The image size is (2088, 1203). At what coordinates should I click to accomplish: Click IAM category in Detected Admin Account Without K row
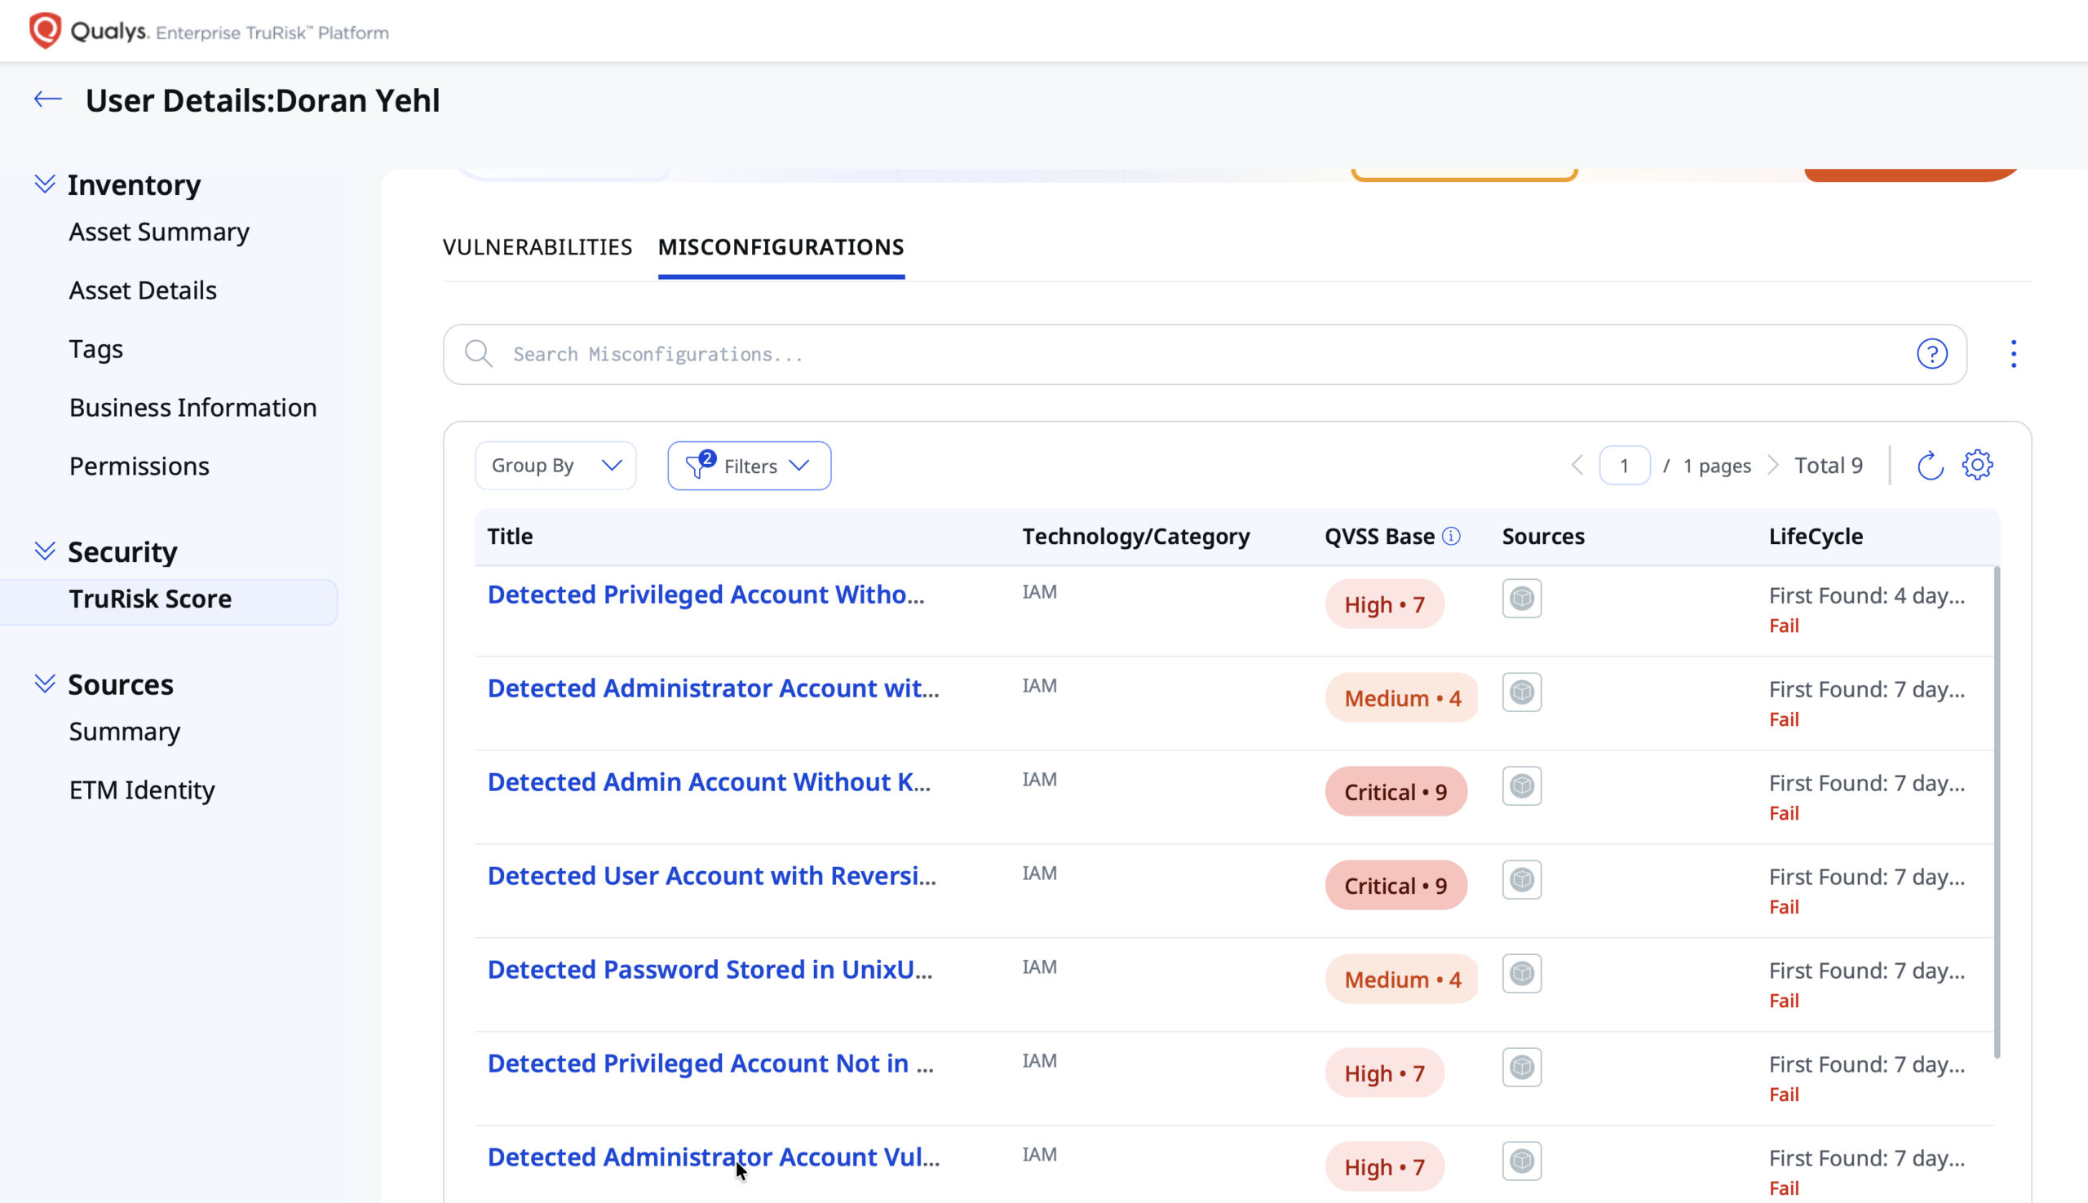tap(1039, 779)
